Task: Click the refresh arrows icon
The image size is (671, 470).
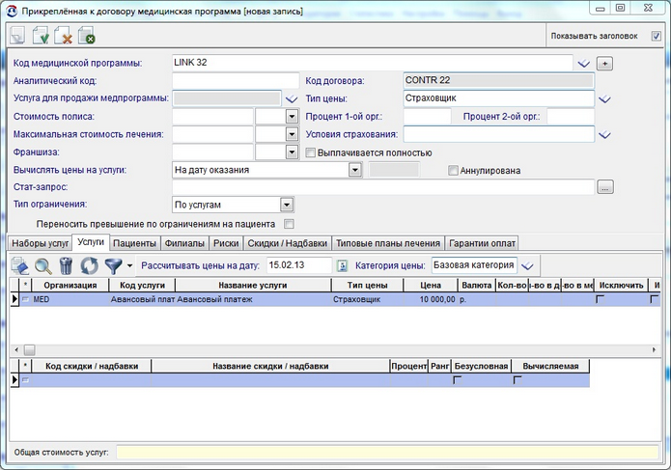Action: pos(89,266)
